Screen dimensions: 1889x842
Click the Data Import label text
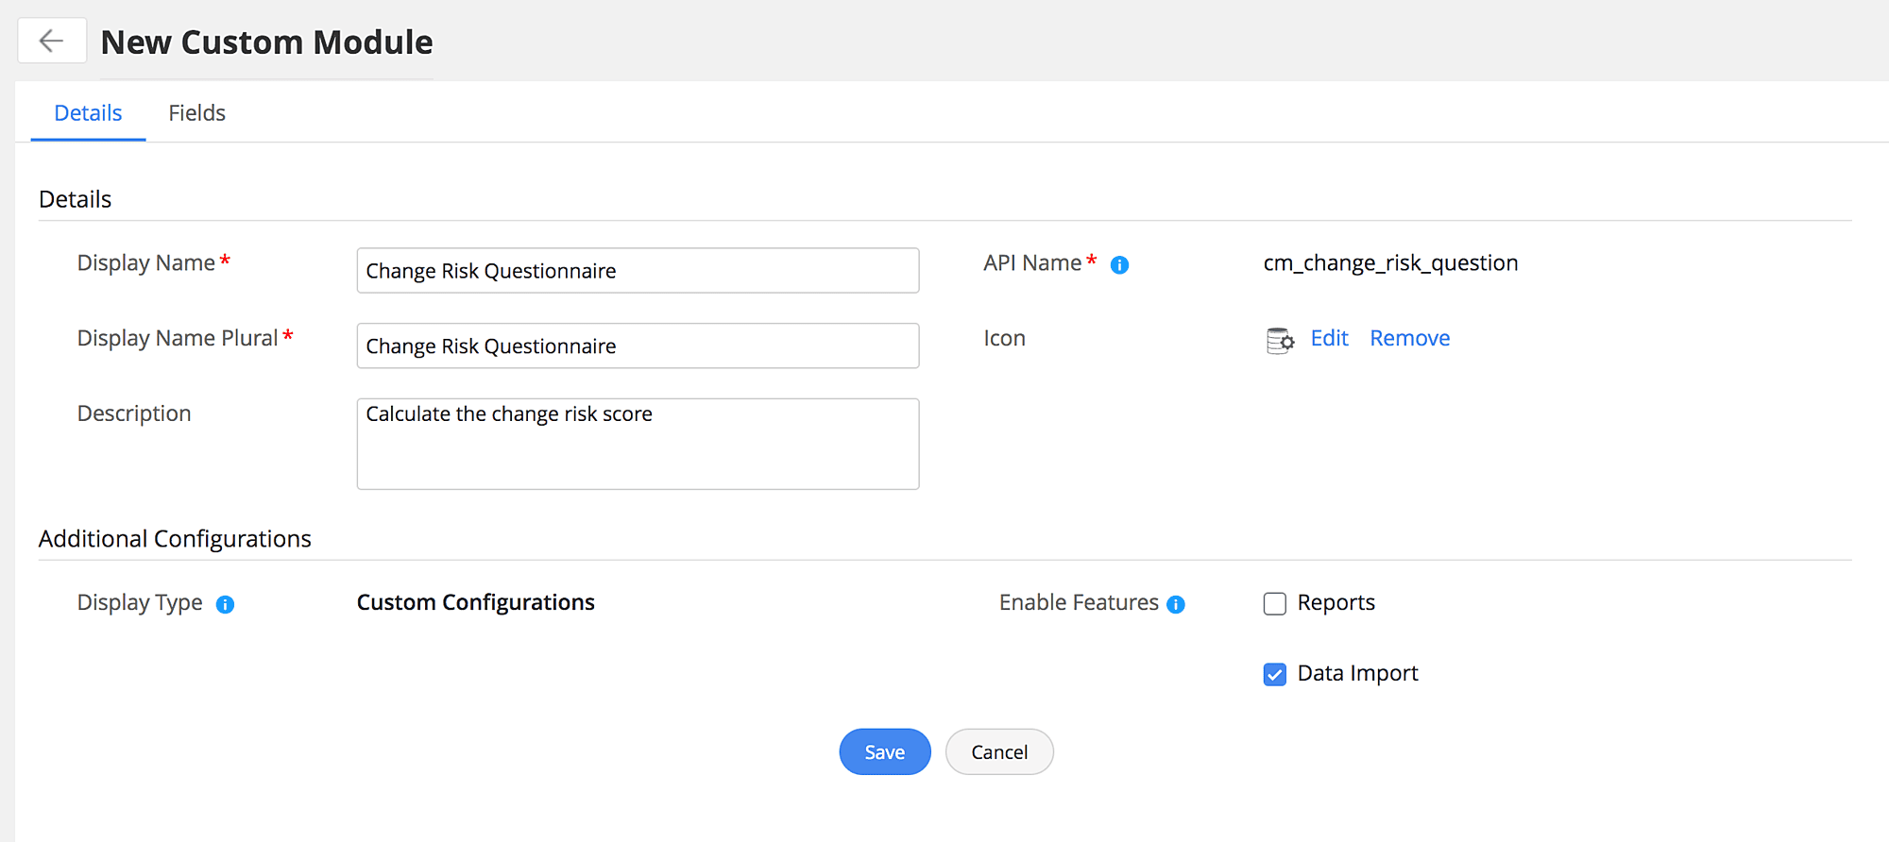point(1357,674)
